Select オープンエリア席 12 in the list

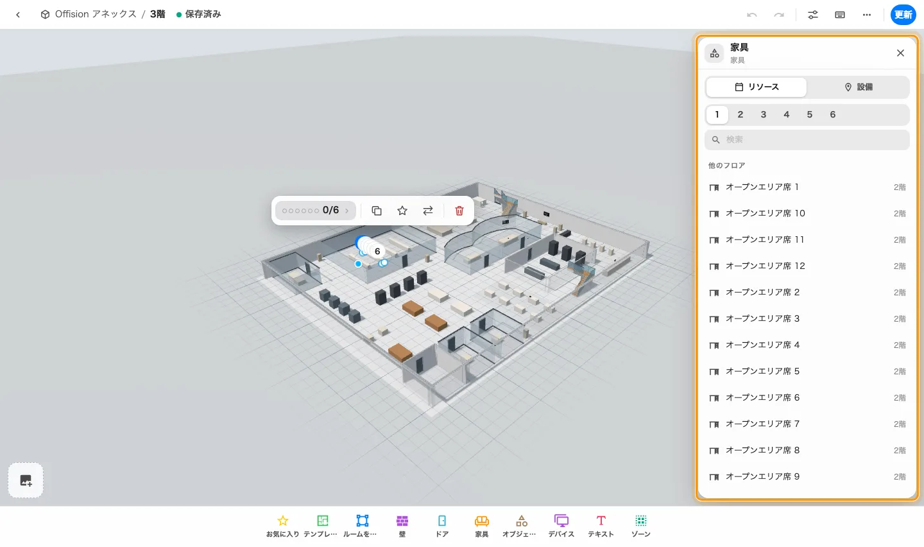pos(807,266)
